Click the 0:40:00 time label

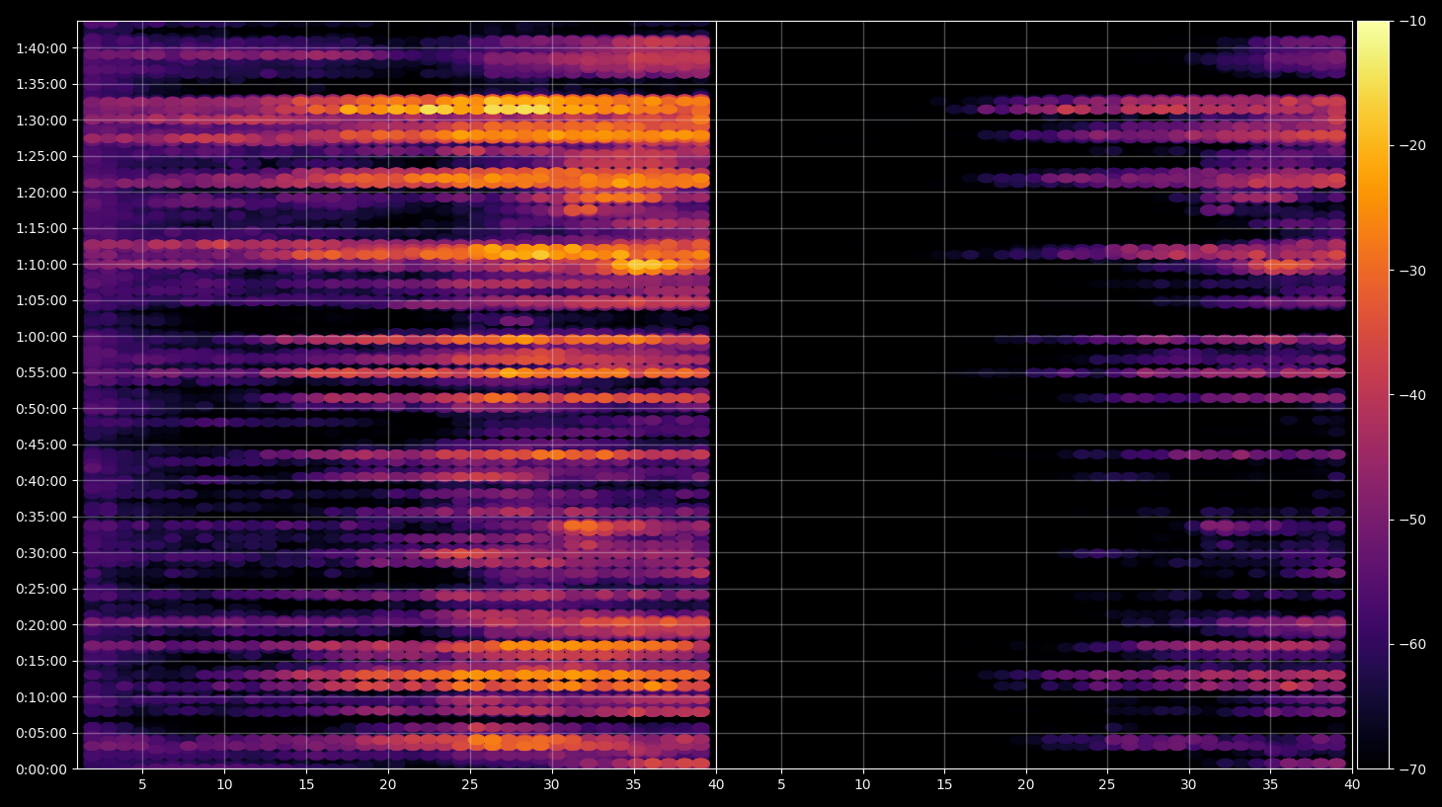[x=41, y=481]
